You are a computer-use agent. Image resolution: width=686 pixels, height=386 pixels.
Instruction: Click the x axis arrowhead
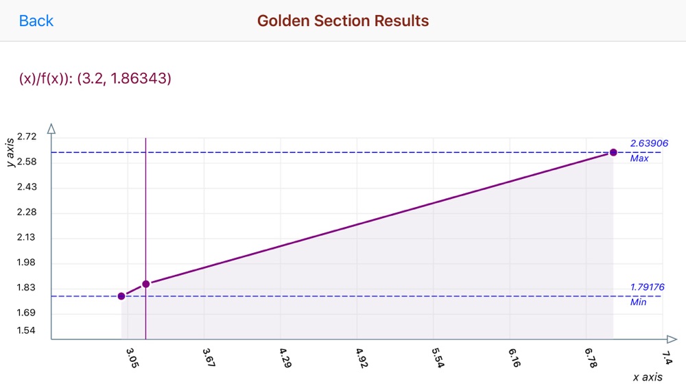(x=672, y=339)
